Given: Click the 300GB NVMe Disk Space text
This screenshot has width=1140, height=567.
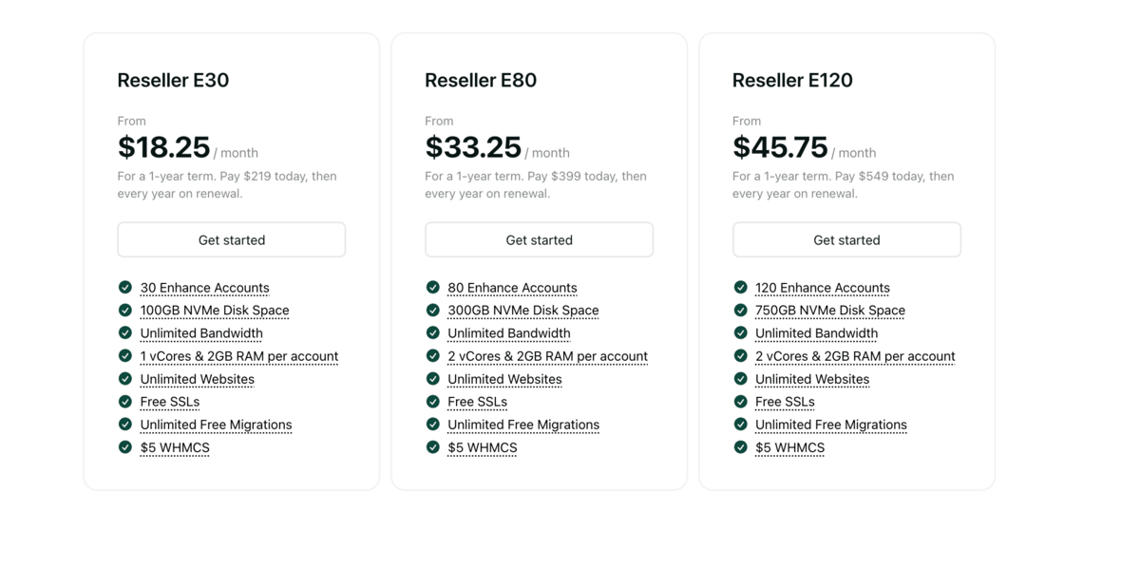Looking at the screenshot, I should (523, 311).
